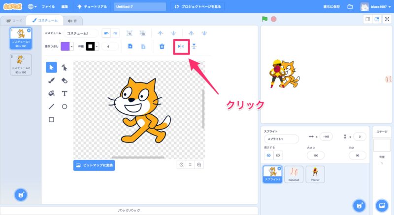The height and width of the screenshot is (215, 394).
Task: Click ビットマップに変換 button
Action: 94,165
